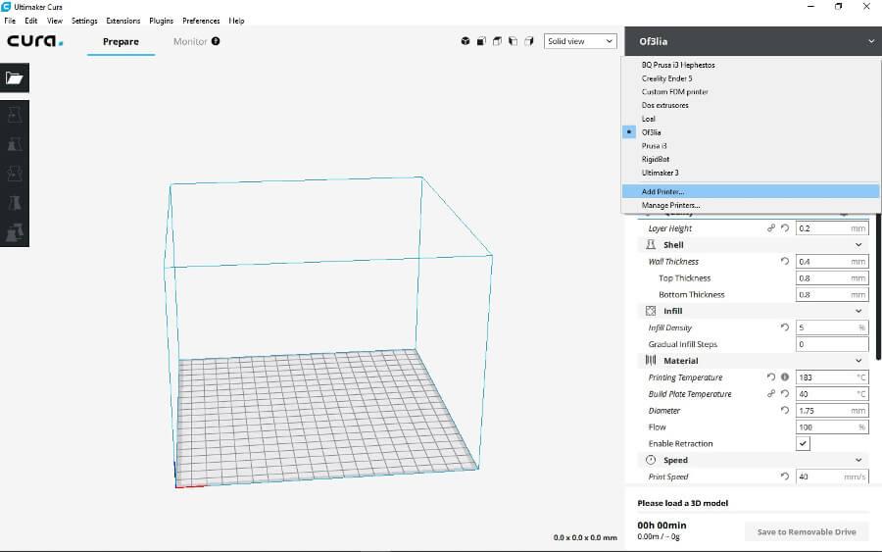882x552 pixels.
Task: Click the link icon beside Layer Height
Action: pos(771,227)
